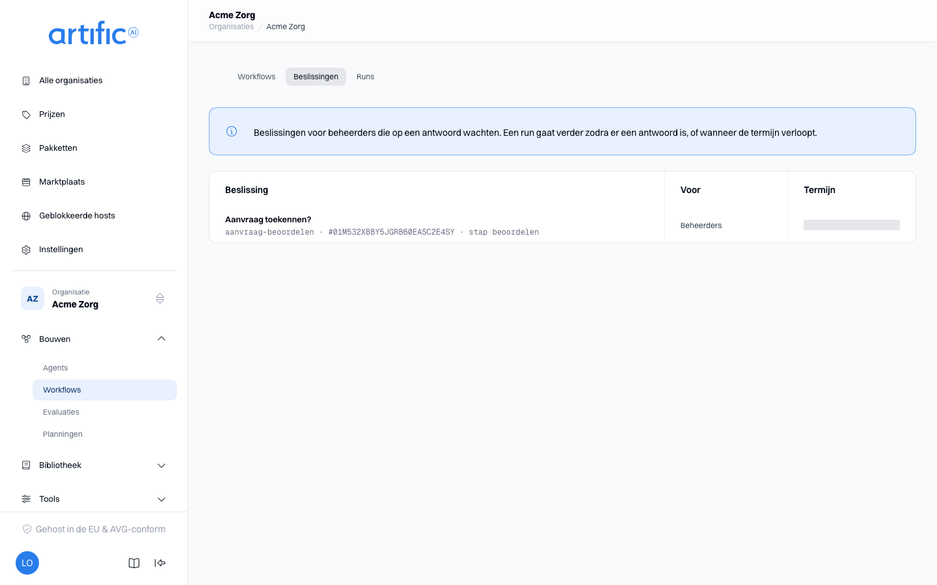Viewport: 937px width, 585px height.
Task: Select the Beslissingen tab
Action: (316, 77)
